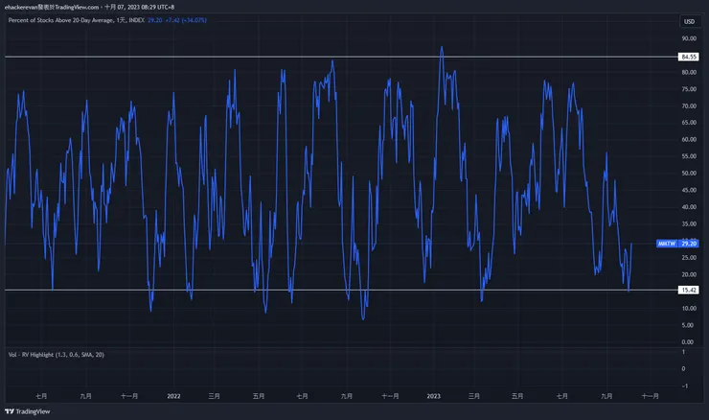Click the 50.00 tick on the price scale

[689, 173]
